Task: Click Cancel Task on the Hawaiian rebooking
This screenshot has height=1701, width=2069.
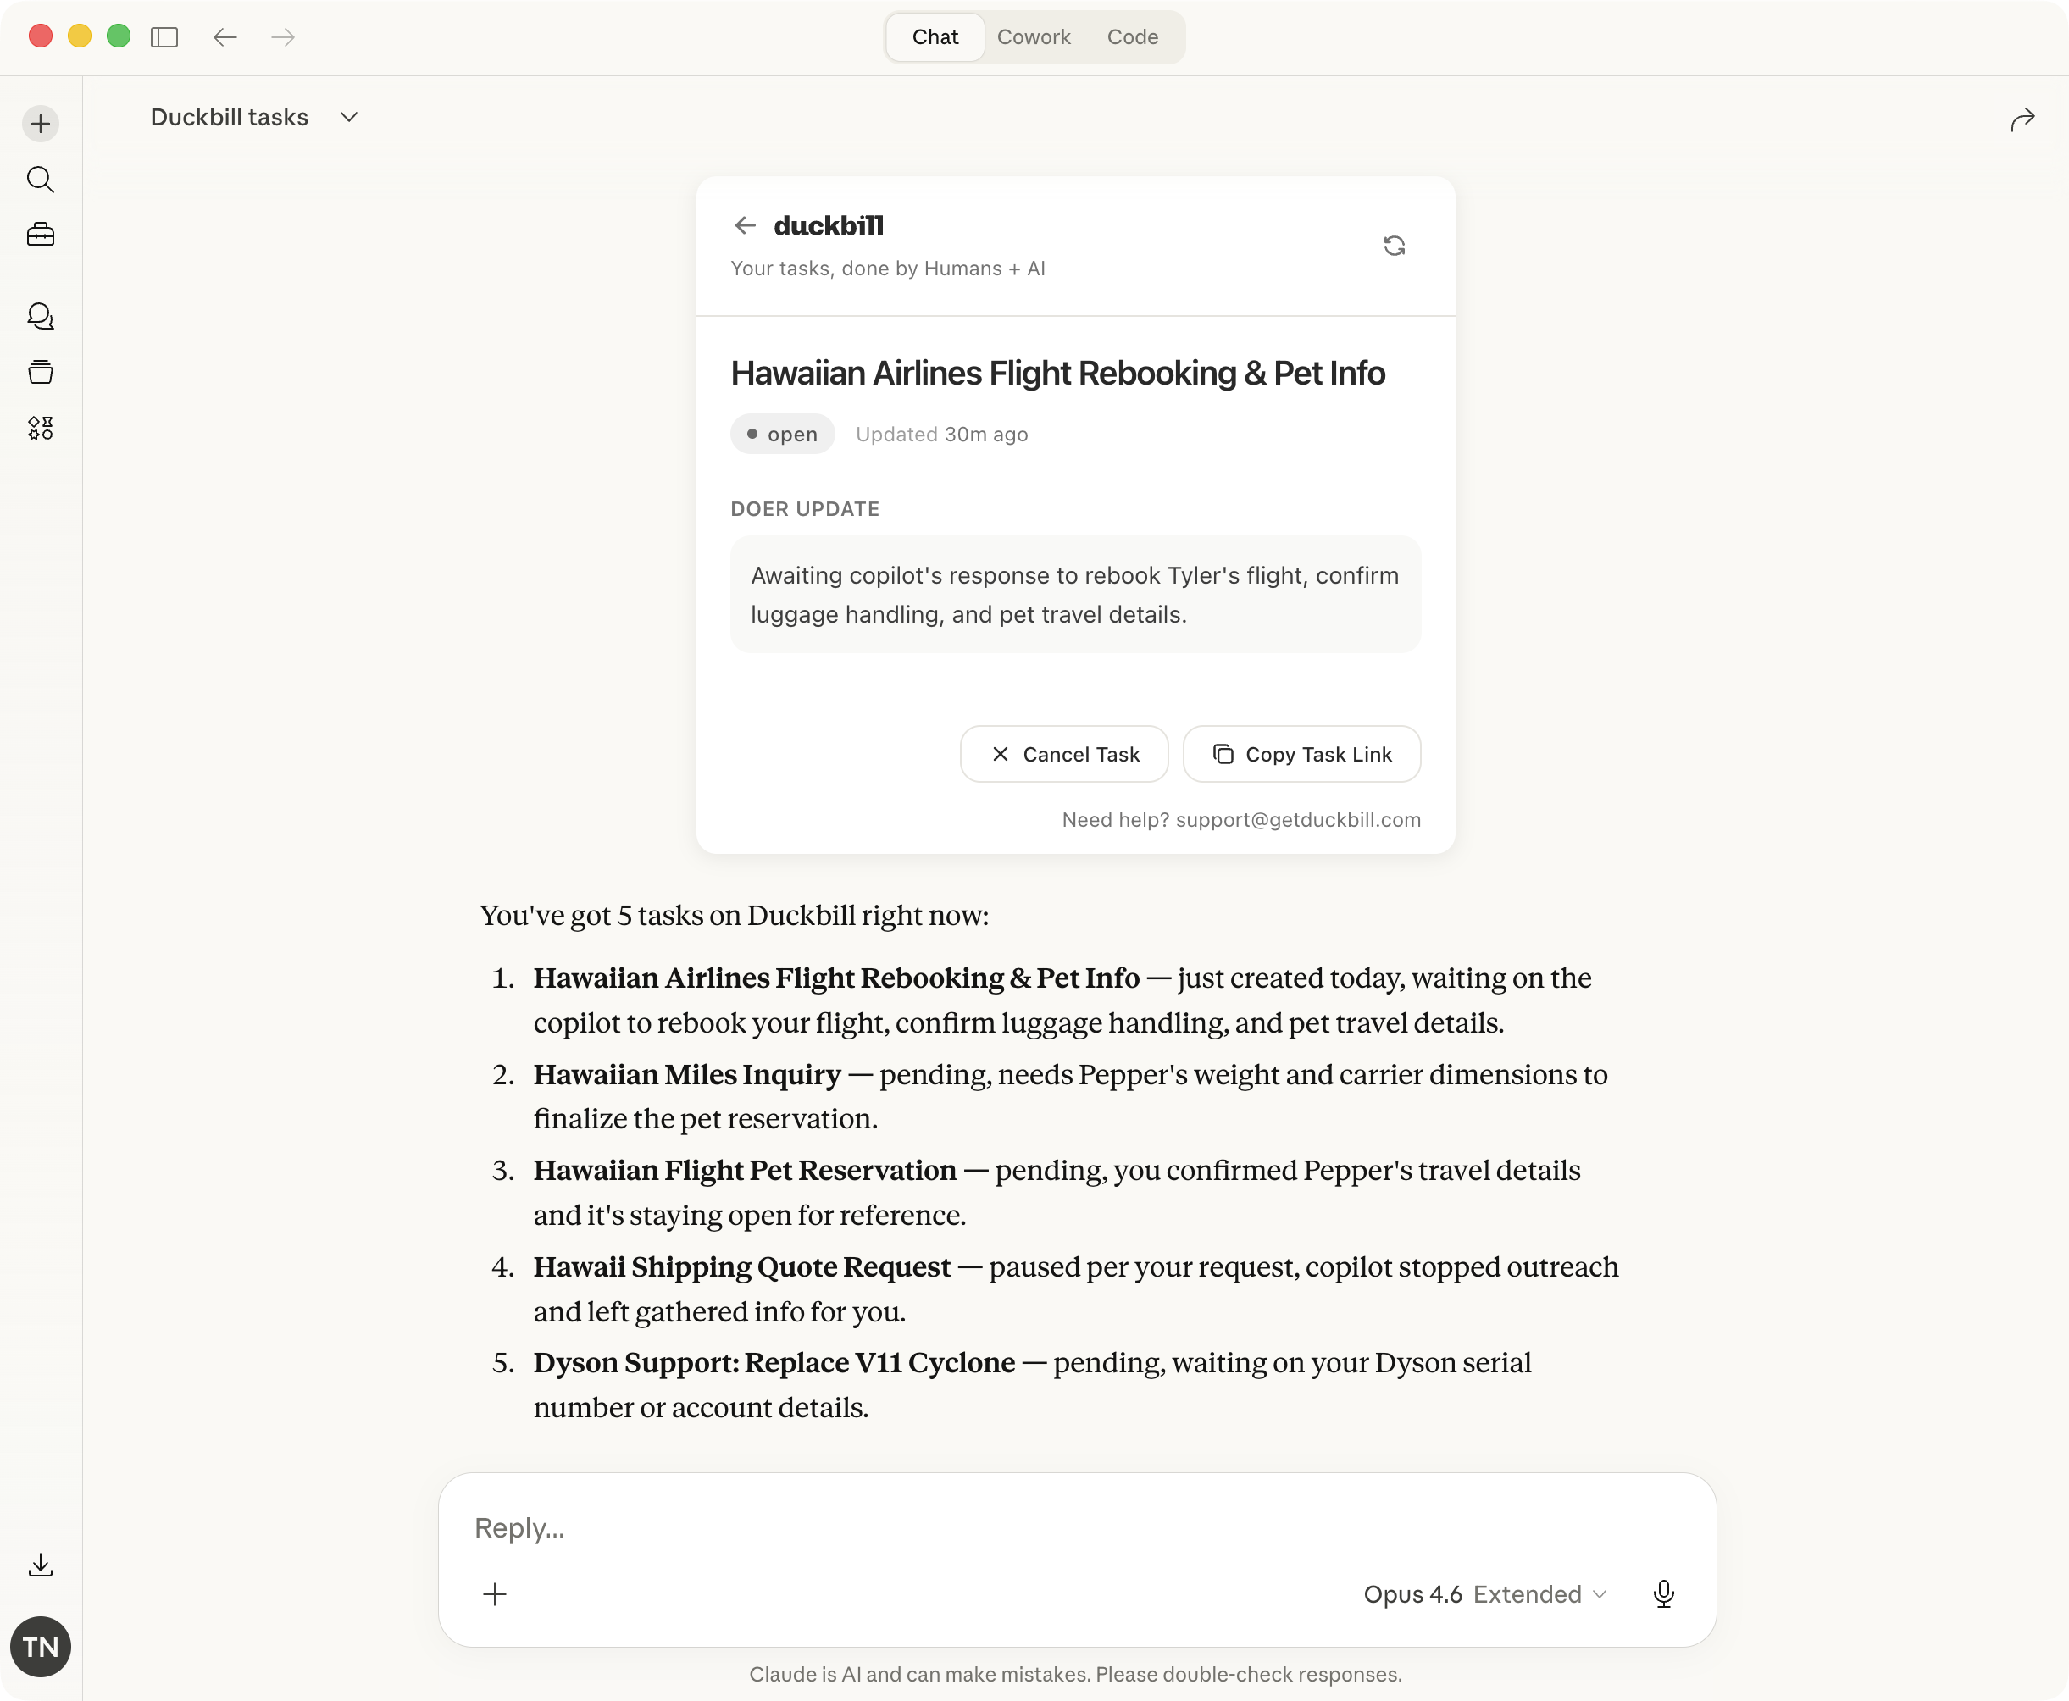Action: coord(1063,753)
